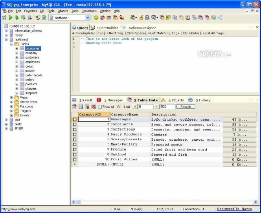
Task: Click the red Messages tab icon
Action: (x=99, y=100)
